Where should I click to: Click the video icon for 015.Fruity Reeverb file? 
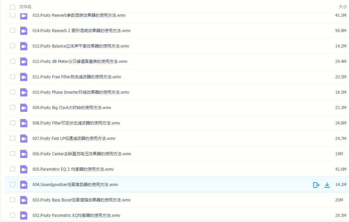(24, 16)
